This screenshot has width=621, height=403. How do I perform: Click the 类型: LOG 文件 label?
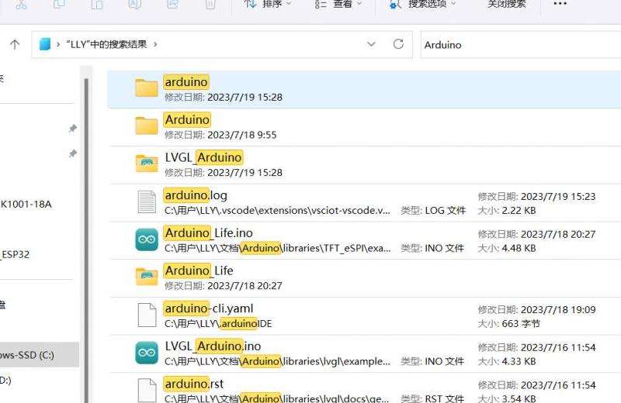pos(433,210)
